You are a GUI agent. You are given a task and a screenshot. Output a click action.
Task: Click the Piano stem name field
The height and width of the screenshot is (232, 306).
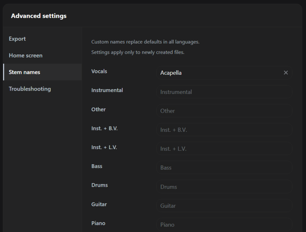coord(224,224)
